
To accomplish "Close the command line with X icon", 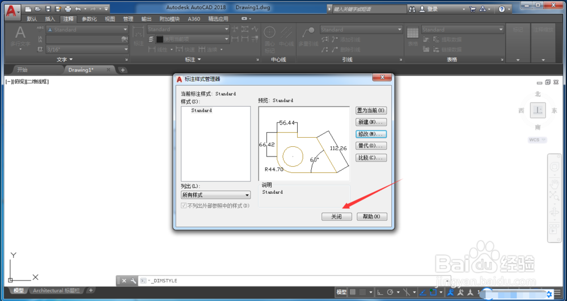I will (124, 281).
